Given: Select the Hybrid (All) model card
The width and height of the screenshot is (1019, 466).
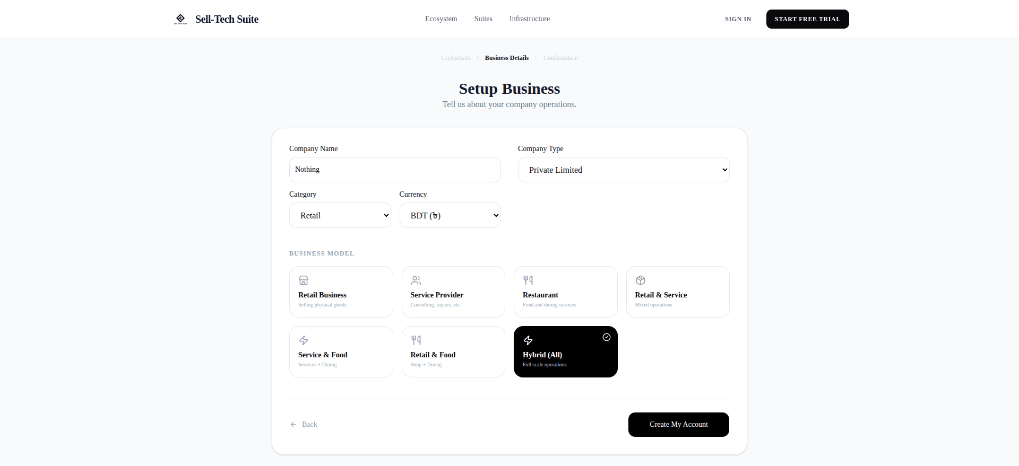Looking at the screenshot, I should tap(566, 351).
